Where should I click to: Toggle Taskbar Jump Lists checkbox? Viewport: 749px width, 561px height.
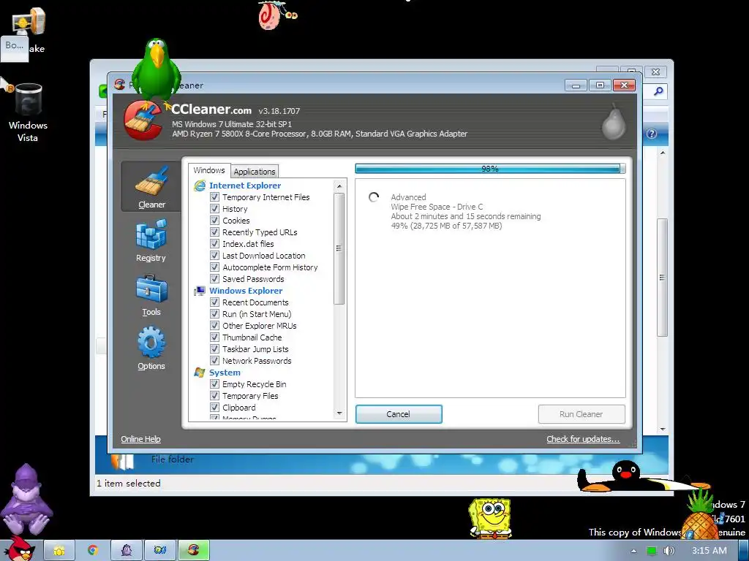pos(214,348)
